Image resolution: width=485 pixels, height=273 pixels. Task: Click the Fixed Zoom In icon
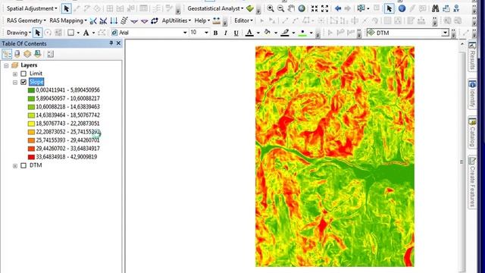point(314,8)
